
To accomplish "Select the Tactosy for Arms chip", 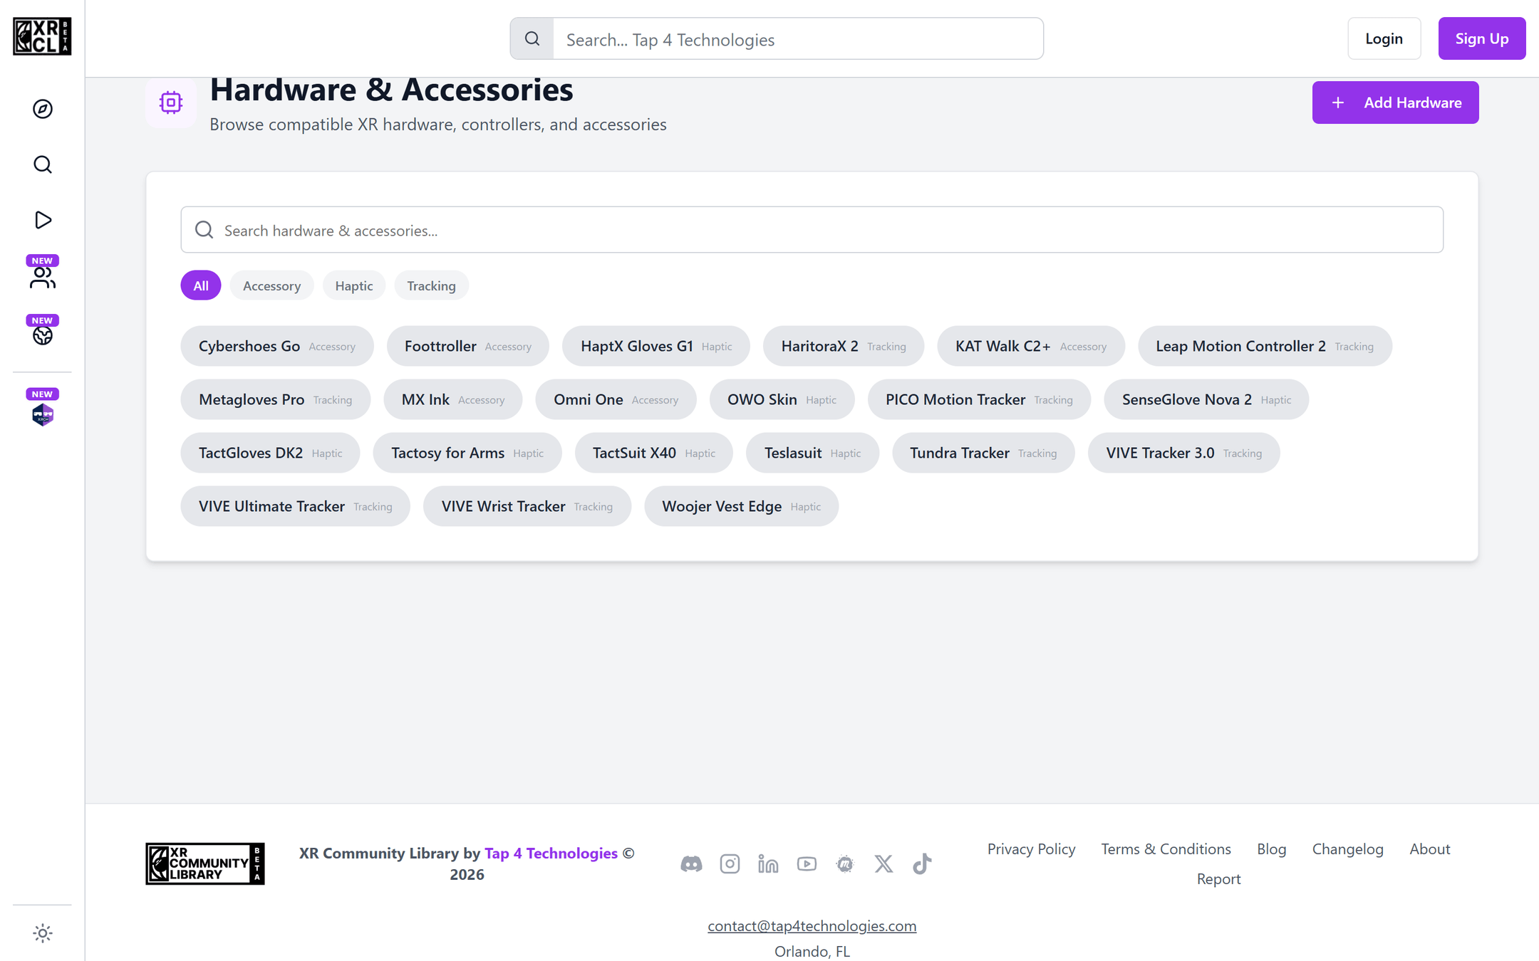I will coord(467,453).
